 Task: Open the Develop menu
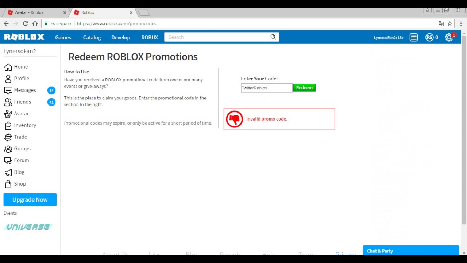tap(121, 37)
